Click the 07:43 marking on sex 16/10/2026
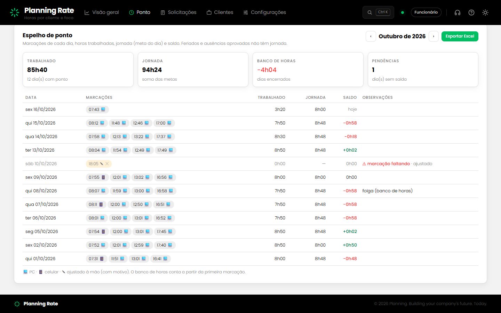 [97, 110]
